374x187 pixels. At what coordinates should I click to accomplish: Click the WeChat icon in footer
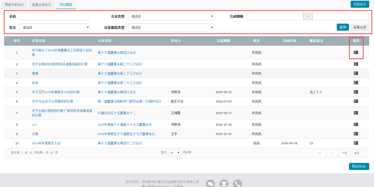point(210,184)
